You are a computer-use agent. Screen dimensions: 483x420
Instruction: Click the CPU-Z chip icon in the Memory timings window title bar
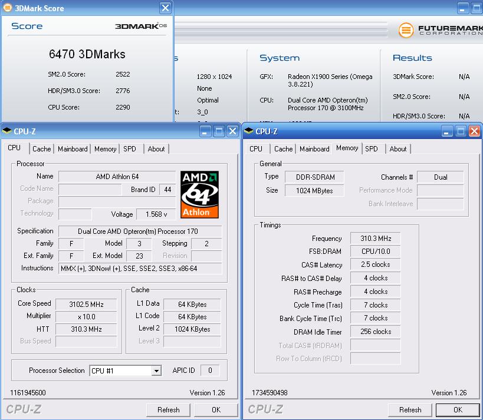[249, 131]
